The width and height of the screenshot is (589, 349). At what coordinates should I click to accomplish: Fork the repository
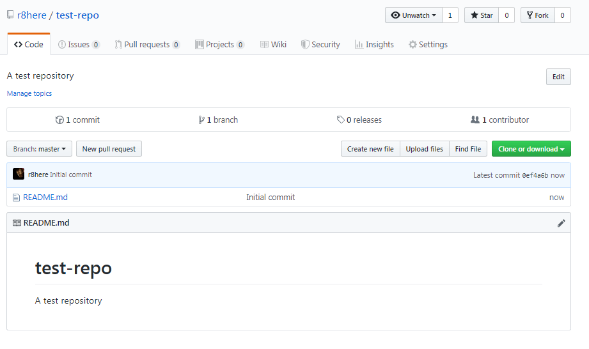coord(538,15)
